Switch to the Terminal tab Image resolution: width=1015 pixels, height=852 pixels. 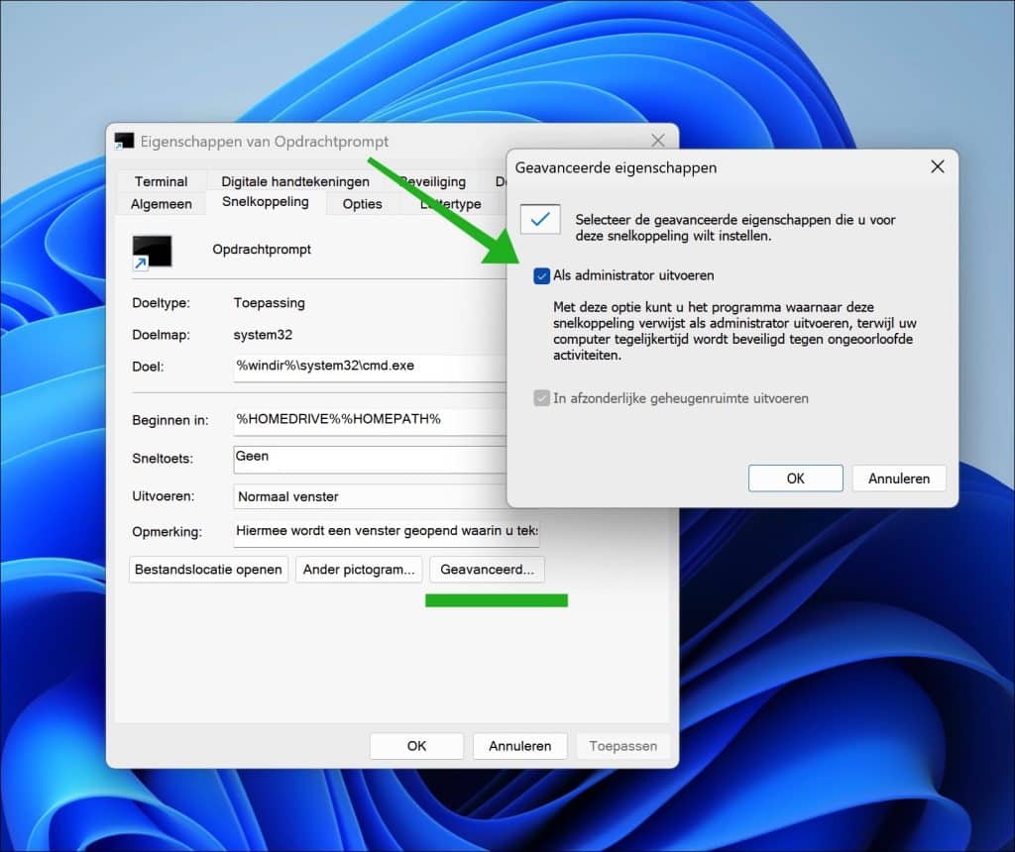coord(161,181)
